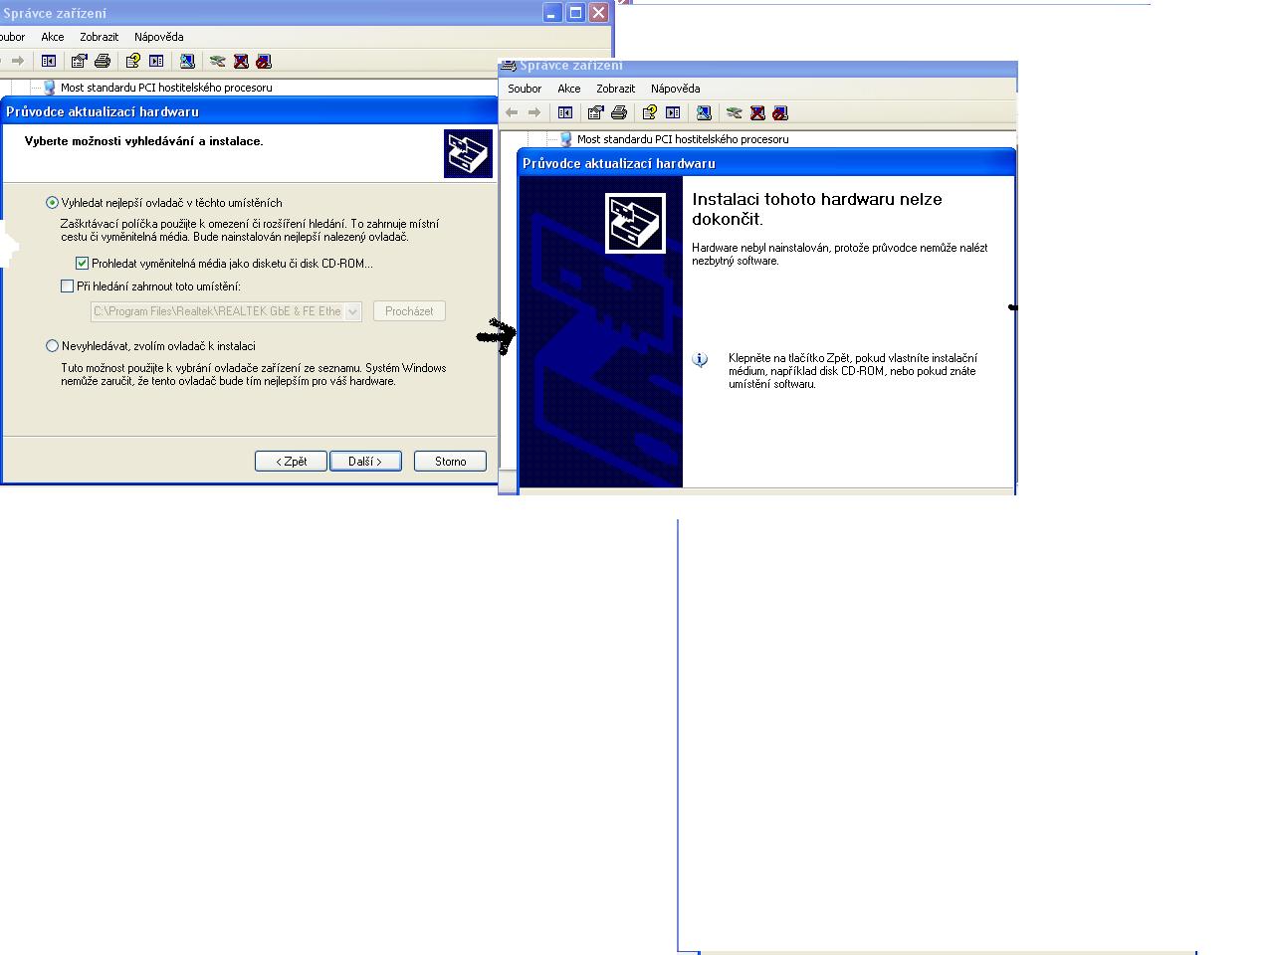Open Soubor menu in right window

pos(525,89)
